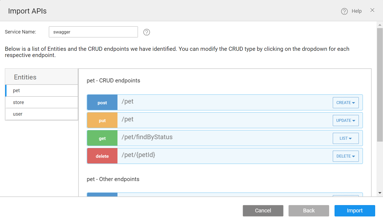
Task: Open the LIST type dropdown
Action: coord(345,138)
